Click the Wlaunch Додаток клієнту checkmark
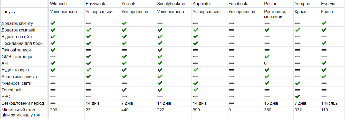 (53, 23)
